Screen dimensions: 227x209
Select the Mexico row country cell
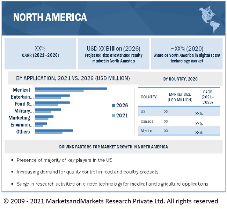coord(146,131)
